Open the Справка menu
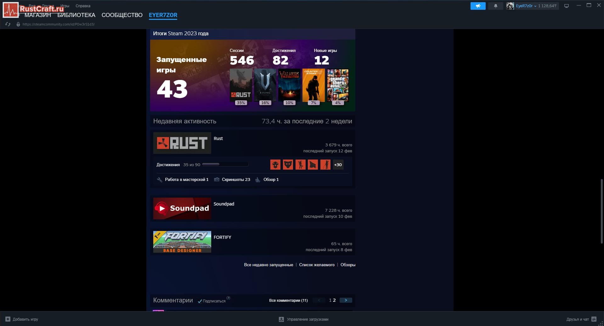Image resolution: width=604 pixels, height=326 pixels. [83, 6]
